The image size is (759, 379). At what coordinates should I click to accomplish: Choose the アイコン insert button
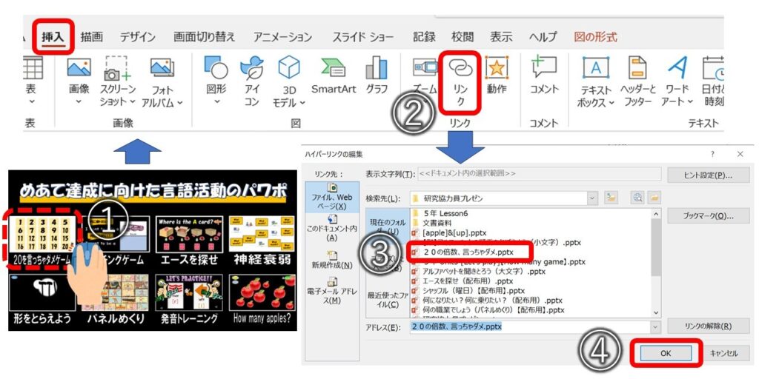click(x=252, y=69)
